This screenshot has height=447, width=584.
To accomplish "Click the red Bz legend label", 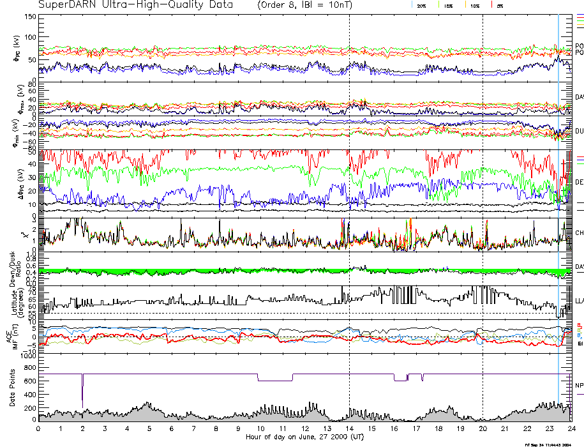I will pos(580,324).
